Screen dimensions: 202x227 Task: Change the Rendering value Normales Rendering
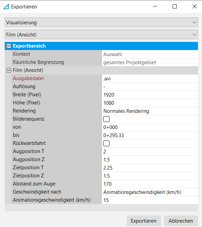pyautogui.click(x=150, y=111)
